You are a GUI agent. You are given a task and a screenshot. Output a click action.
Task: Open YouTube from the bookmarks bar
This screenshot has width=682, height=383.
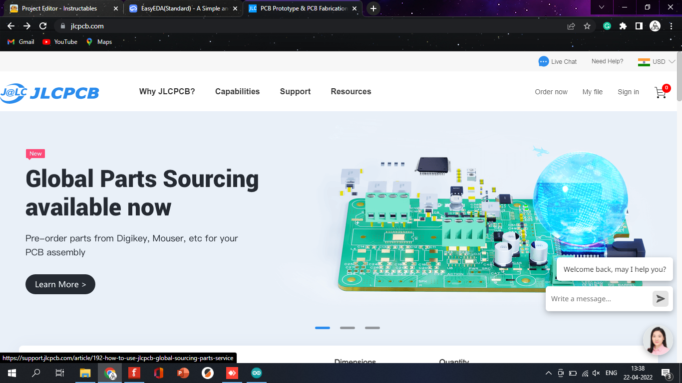click(x=59, y=42)
